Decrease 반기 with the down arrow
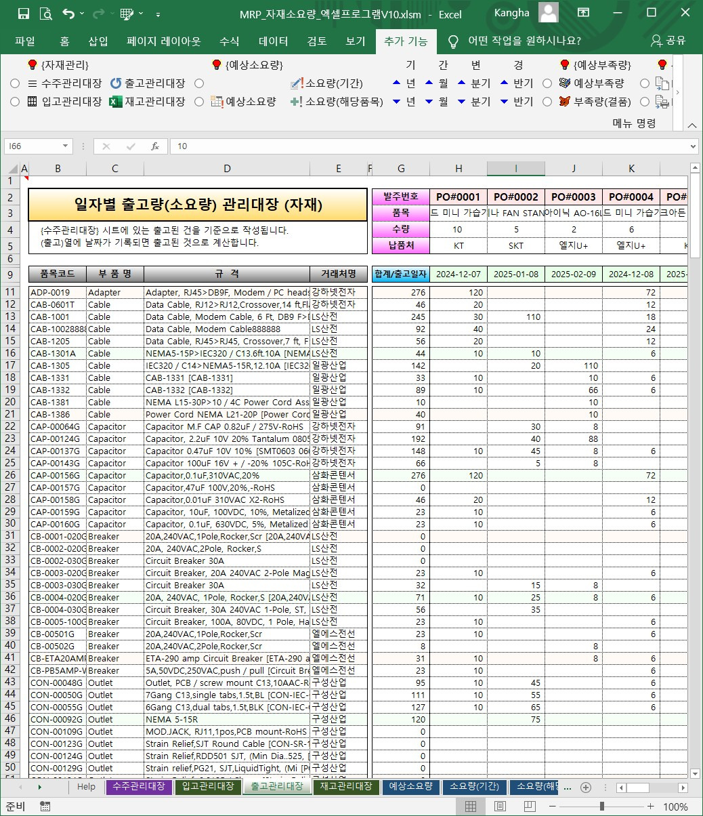 (504, 102)
